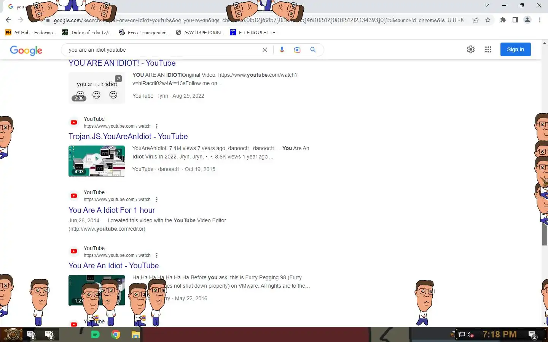Click the fynn channel name text
Screen dimensions: 548x342
[163, 96]
